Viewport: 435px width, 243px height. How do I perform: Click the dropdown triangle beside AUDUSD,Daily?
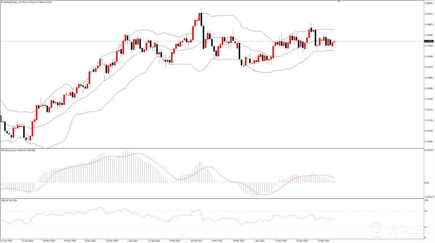[x=2, y=2]
